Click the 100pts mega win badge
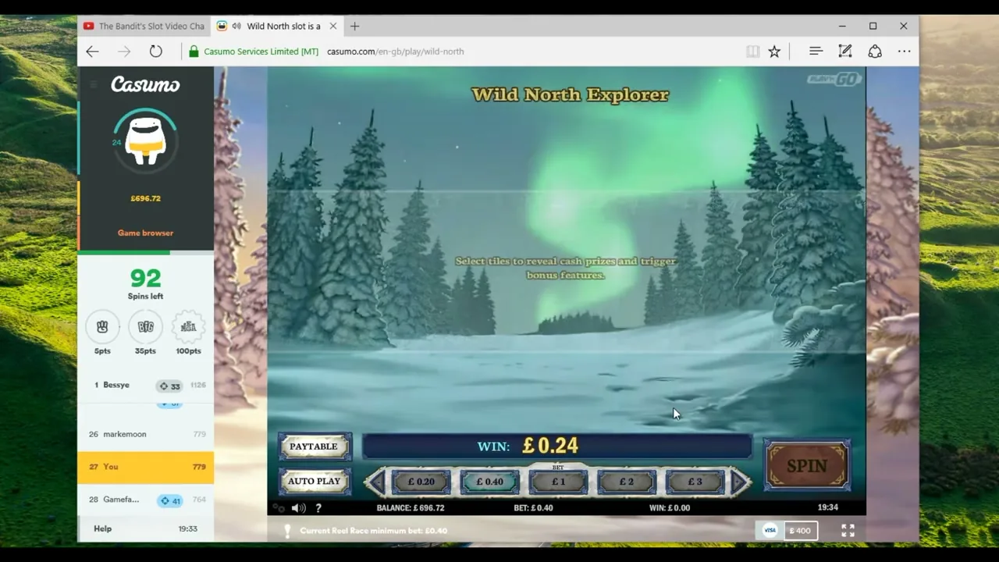 (x=188, y=327)
